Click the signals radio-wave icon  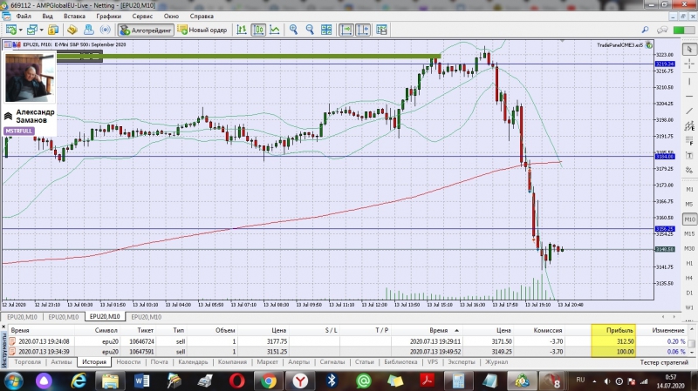(x=105, y=30)
